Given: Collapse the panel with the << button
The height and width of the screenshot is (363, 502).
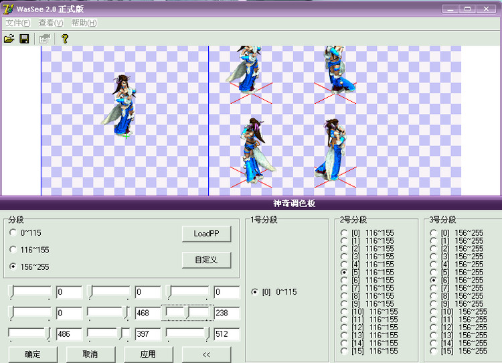Looking at the screenshot, I should pos(207,354).
